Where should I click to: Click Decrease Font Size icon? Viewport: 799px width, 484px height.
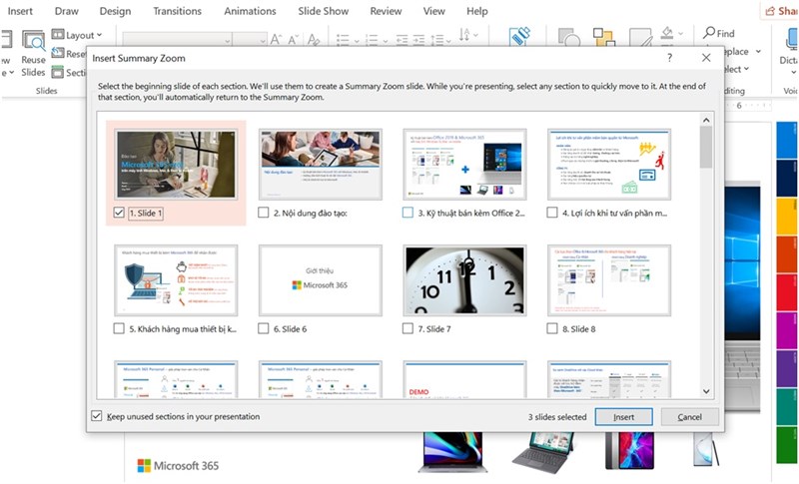pyautogui.click(x=294, y=39)
